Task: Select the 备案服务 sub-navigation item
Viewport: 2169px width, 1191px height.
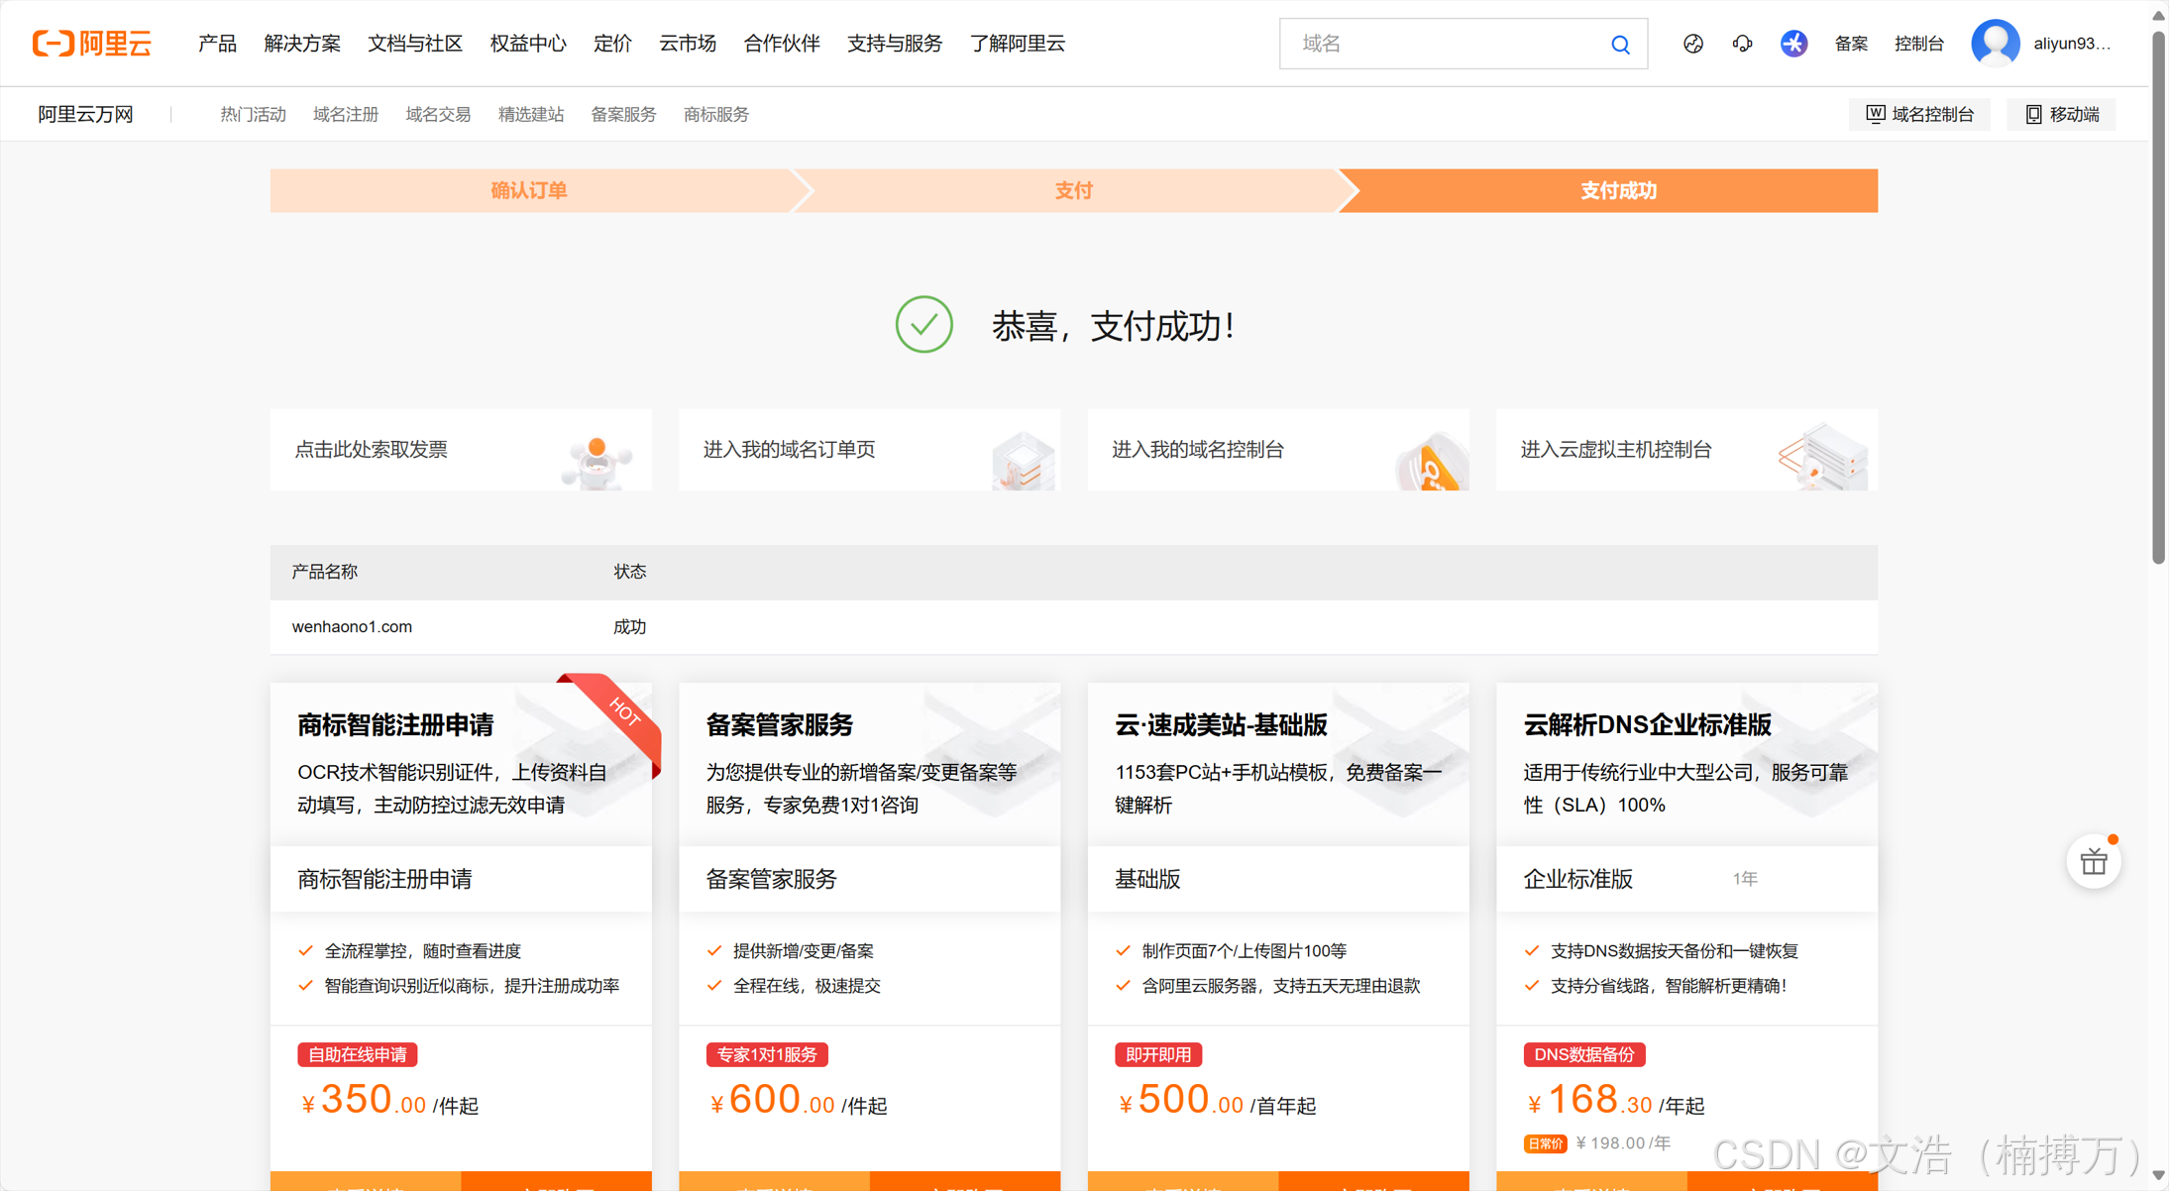Action: click(623, 114)
